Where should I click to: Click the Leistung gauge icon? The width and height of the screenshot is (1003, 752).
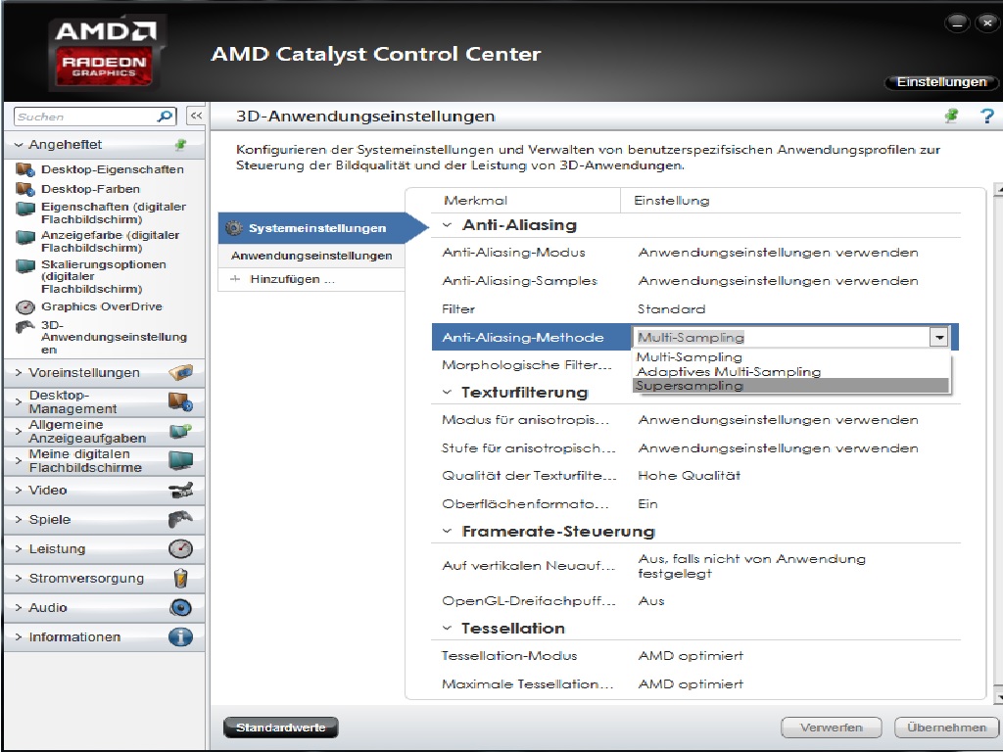(x=181, y=548)
